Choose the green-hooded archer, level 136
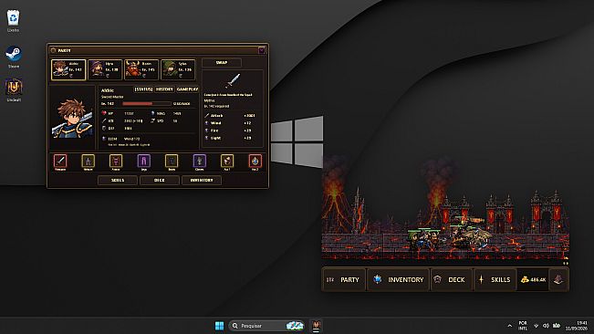This screenshot has height=334, width=594. click(x=178, y=69)
